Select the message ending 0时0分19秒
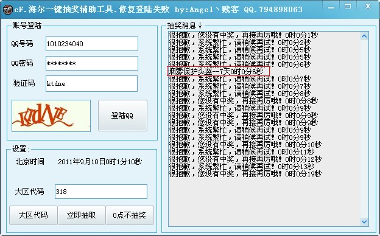Viewport: 380px width, 236px height. [245, 173]
